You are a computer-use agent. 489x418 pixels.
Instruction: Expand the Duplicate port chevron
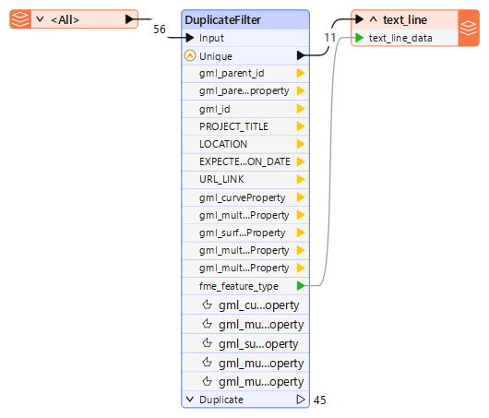(190, 400)
